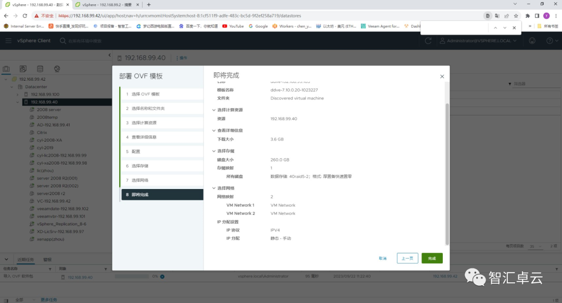Collapse the 选择计算资源 summary section
Viewport: 562px width, 303px height.
pyautogui.click(x=214, y=110)
